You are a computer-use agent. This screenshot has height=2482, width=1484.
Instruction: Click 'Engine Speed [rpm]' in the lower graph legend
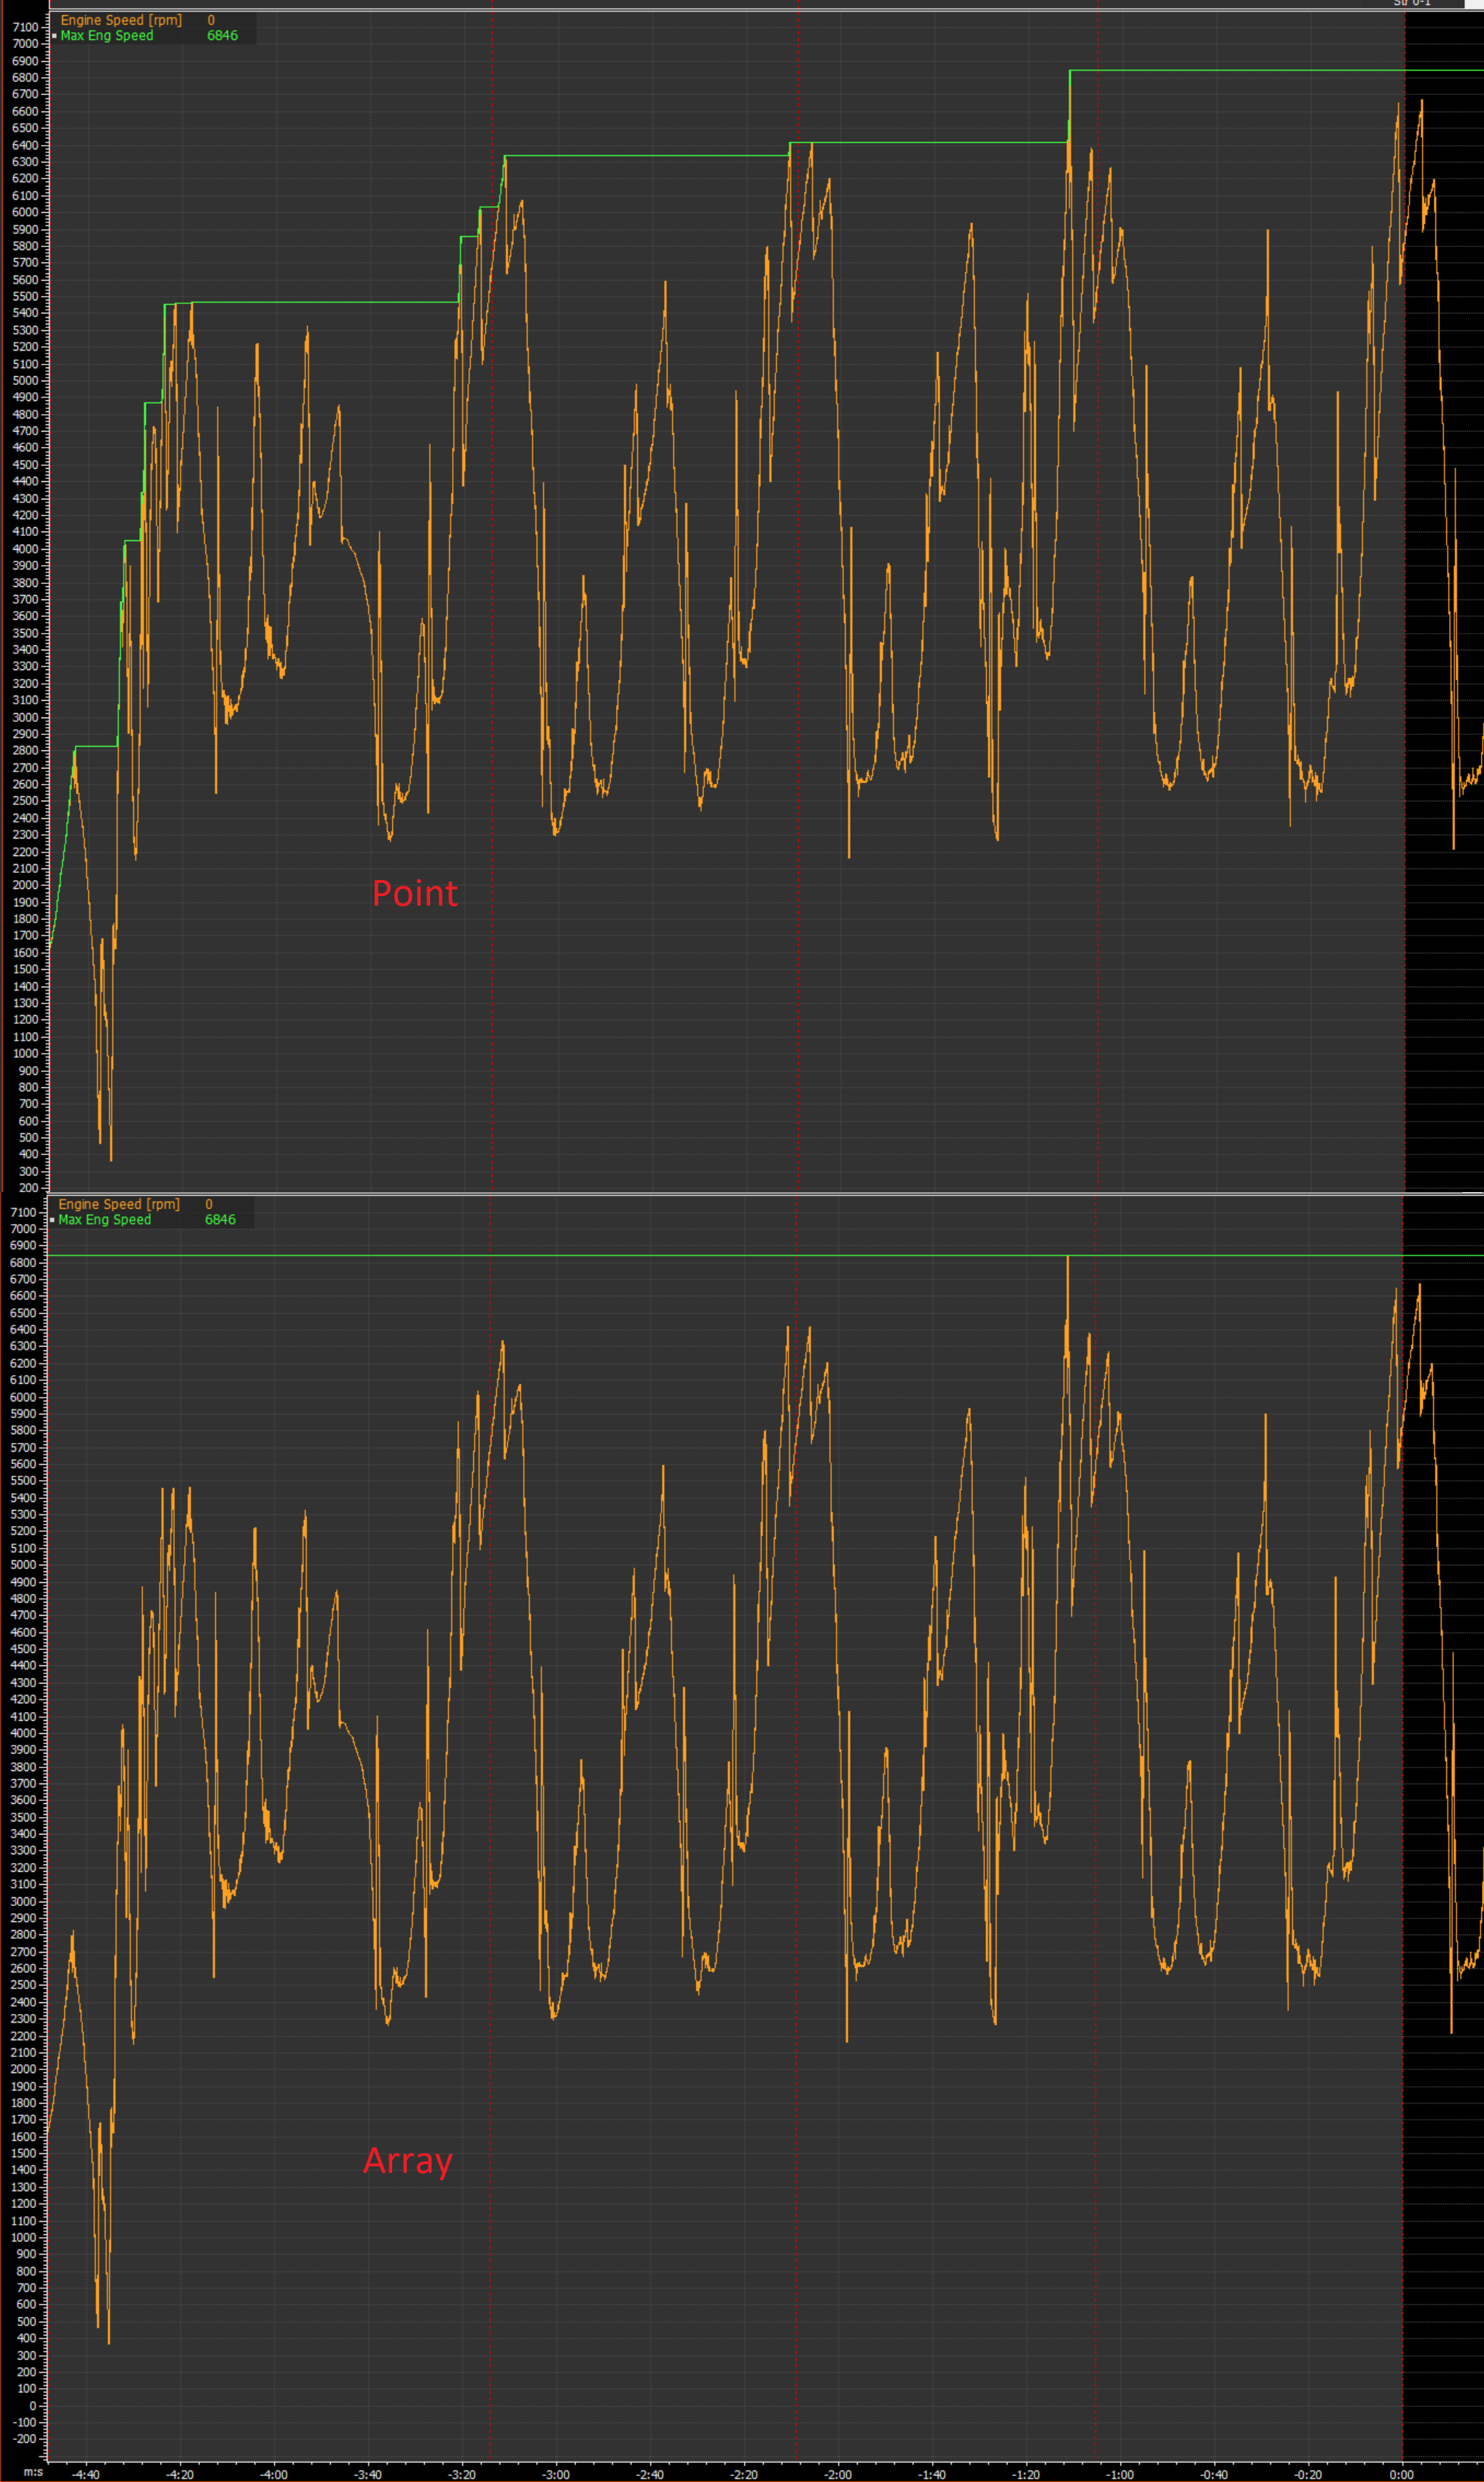[x=119, y=1205]
